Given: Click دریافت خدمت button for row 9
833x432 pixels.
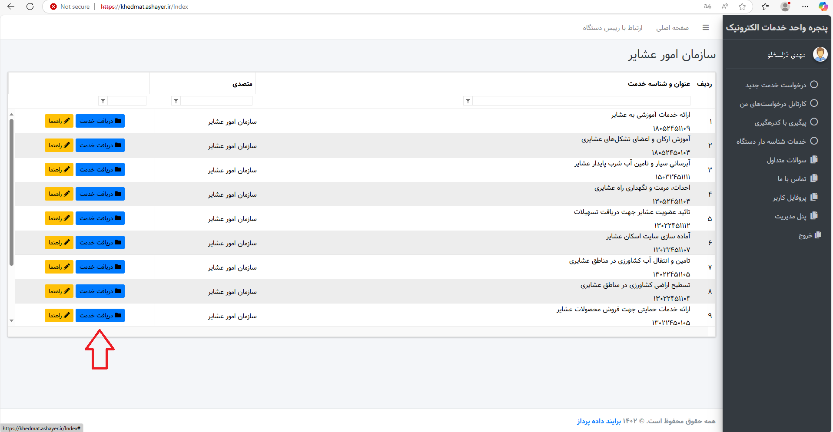Looking at the screenshot, I should tap(100, 315).
